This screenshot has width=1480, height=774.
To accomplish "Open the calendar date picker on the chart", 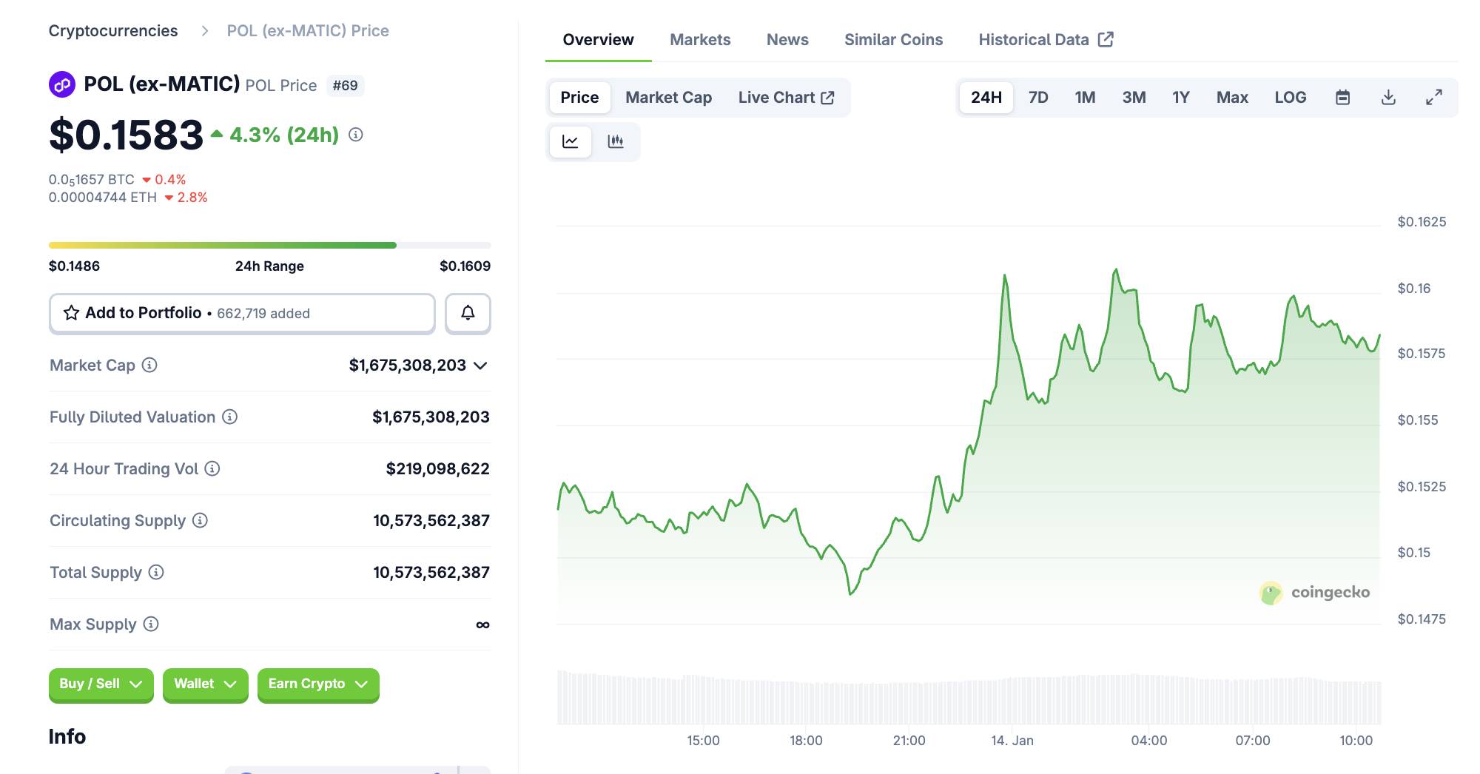I will [1343, 97].
